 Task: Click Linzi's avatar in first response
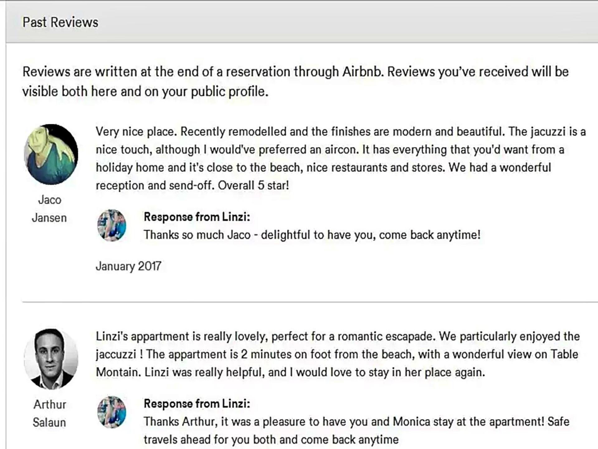pyautogui.click(x=112, y=225)
